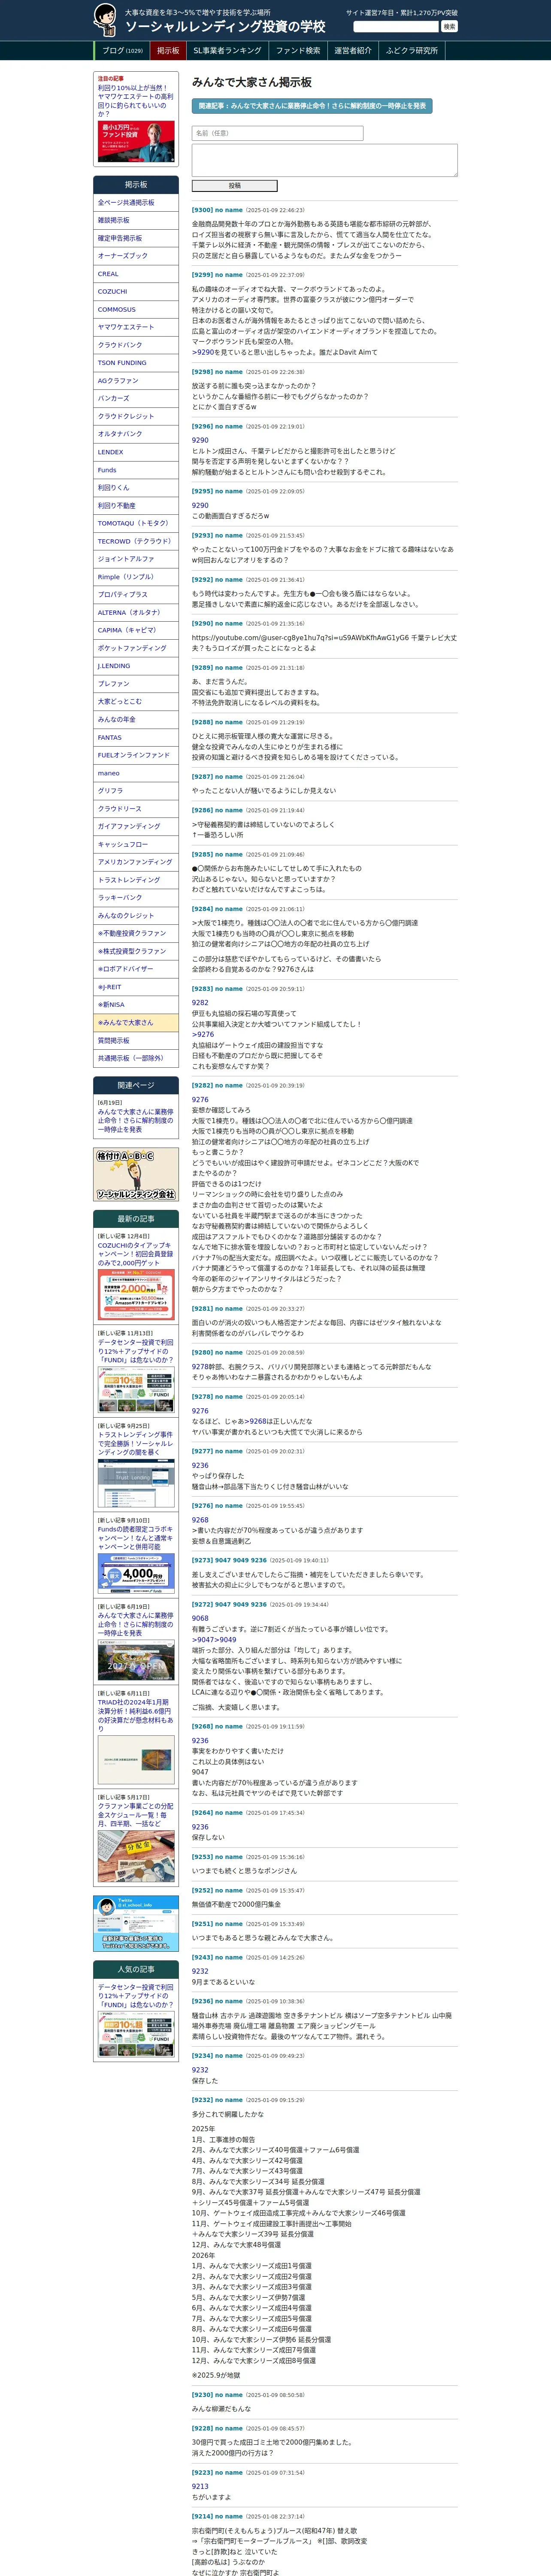Open related article banner about 業務停止命令
The height and width of the screenshot is (2576, 551).
(312, 106)
